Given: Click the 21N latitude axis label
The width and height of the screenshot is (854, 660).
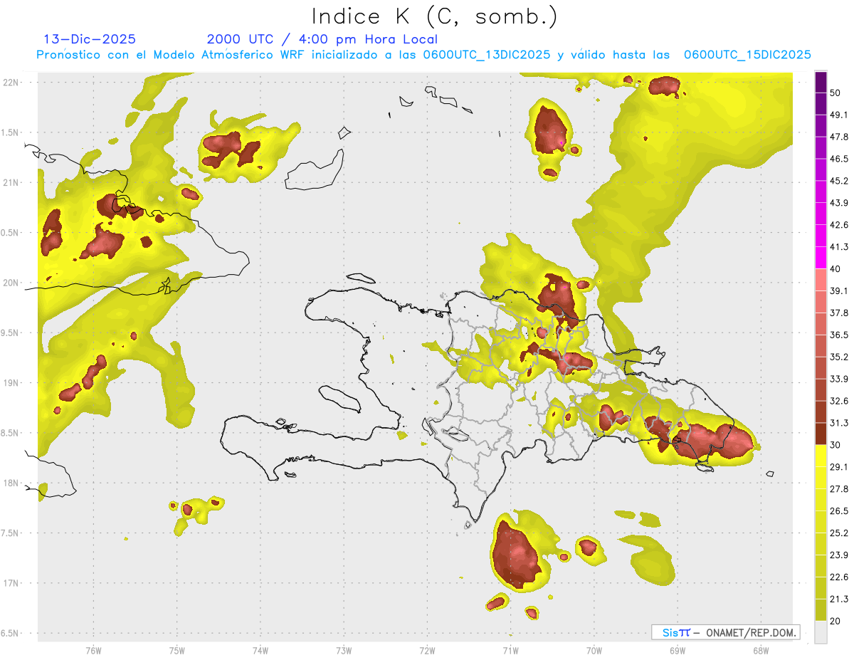Looking at the screenshot, I should click(11, 182).
